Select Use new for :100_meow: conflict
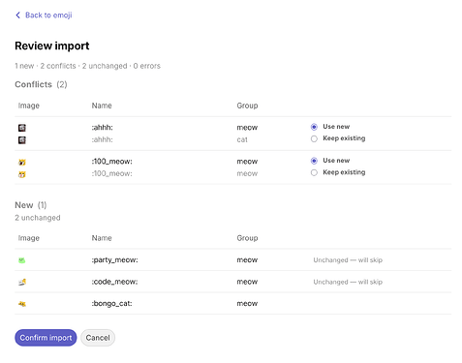 [314, 161]
